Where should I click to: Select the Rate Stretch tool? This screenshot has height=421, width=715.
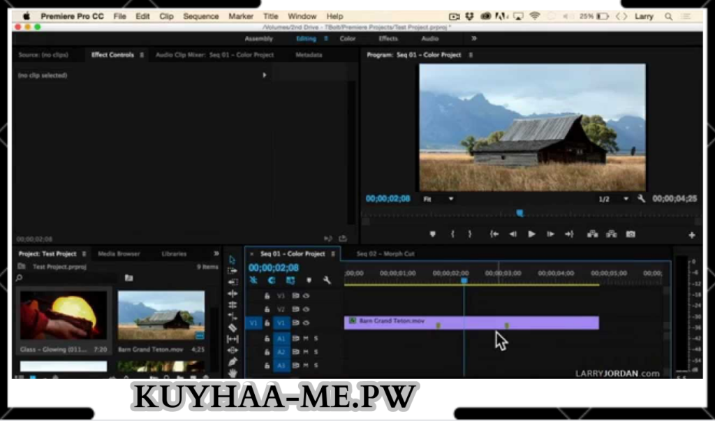(232, 316)
